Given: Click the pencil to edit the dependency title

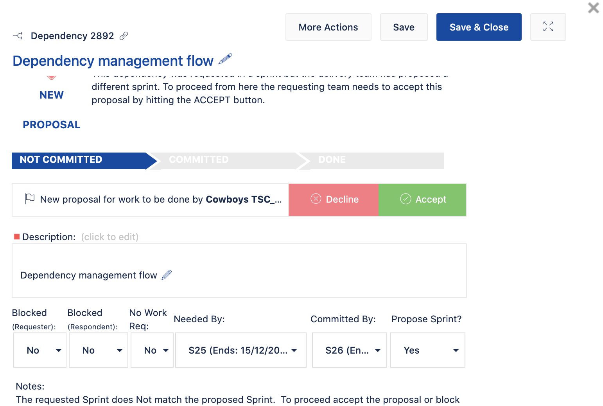Looking at the screenshot, I should [x=225, y=59].
